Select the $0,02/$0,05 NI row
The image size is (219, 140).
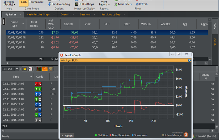107,37
